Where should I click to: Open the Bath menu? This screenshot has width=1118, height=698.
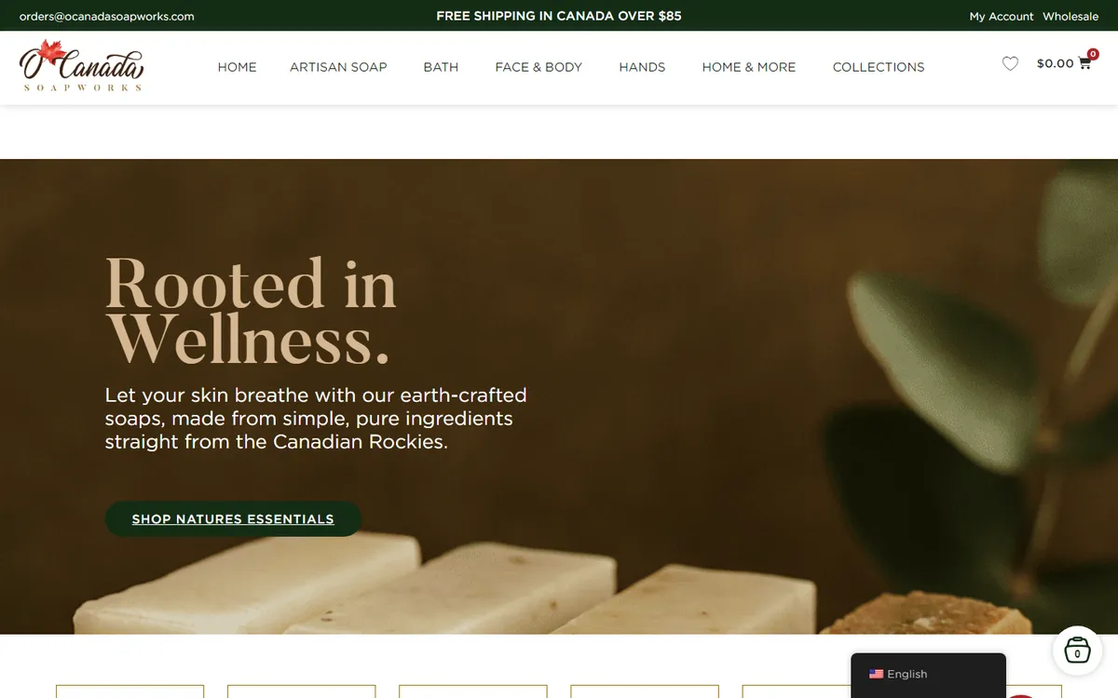(x=441, y=67)
